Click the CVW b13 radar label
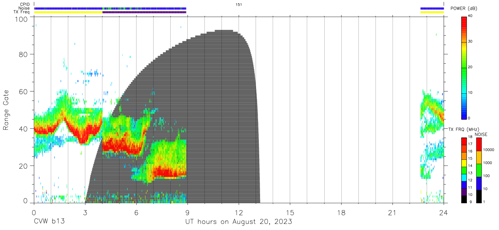Viewport: 499px width, 230px height. pos(49,222)
